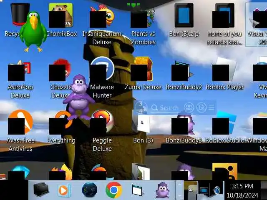Open the ChomikBox desktop shortcut
The height and width of the screenshot is (200, 267).
(61, 15)
